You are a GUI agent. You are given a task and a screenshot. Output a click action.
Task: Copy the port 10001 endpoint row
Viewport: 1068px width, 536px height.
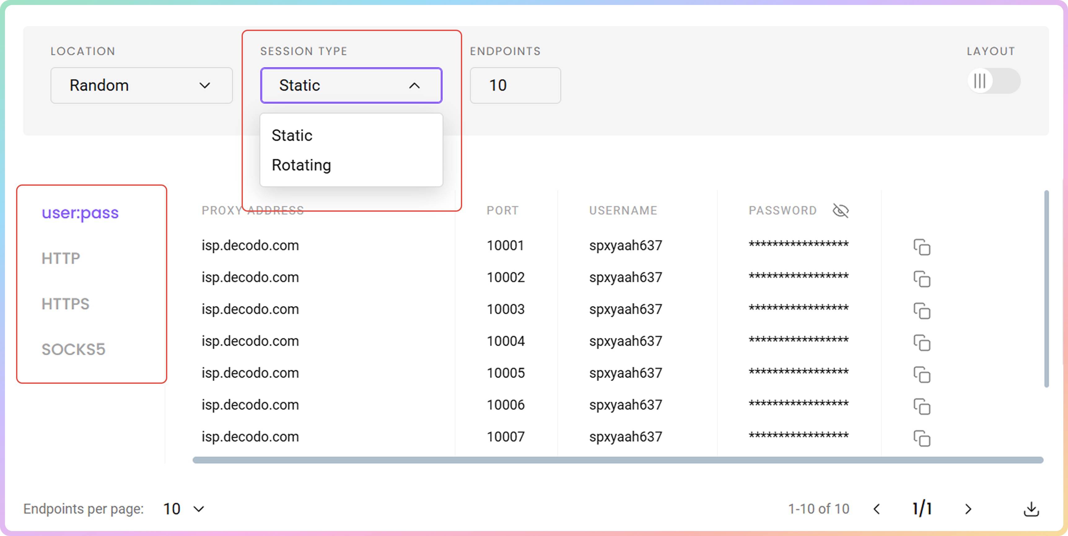click(922, 247)
